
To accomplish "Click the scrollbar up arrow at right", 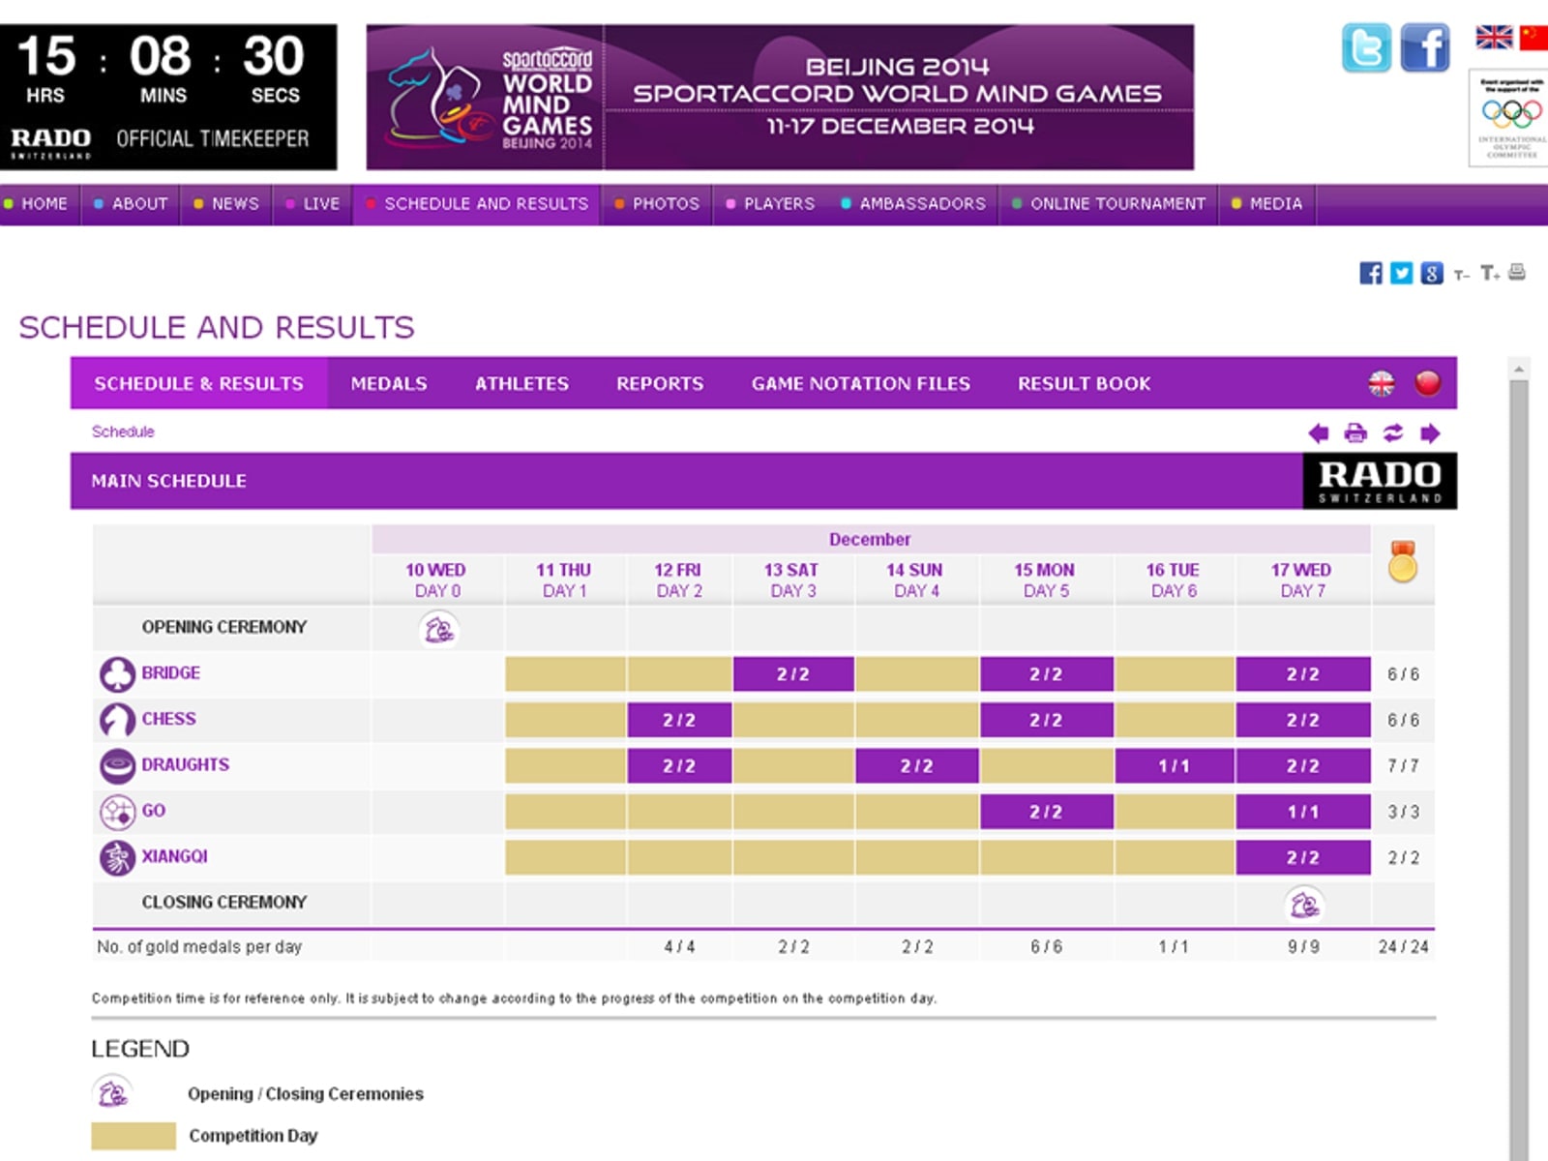I will click(1519, 369).
